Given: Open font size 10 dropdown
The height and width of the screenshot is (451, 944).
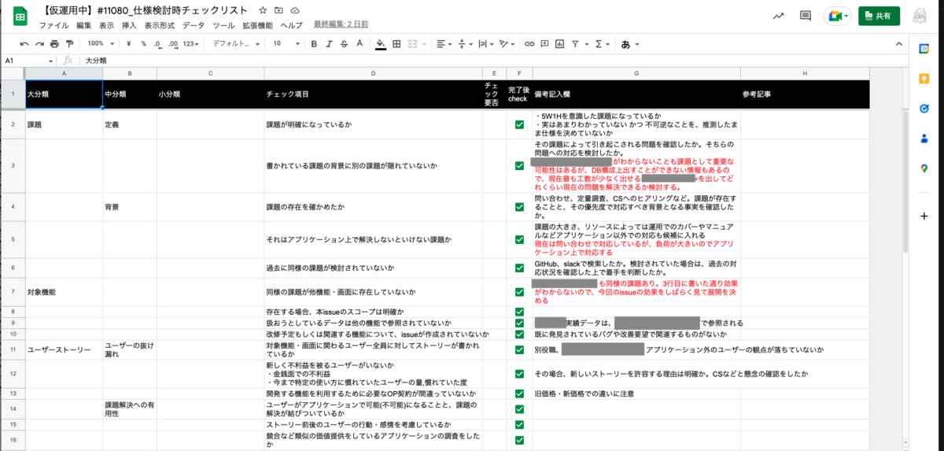Looking at the screenshot, I should click(285, 44).
